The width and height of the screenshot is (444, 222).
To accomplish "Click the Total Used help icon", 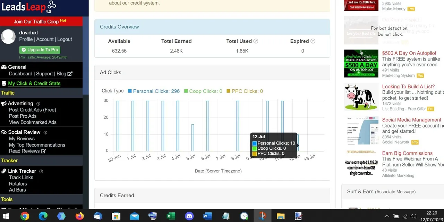I will point(256,41).
